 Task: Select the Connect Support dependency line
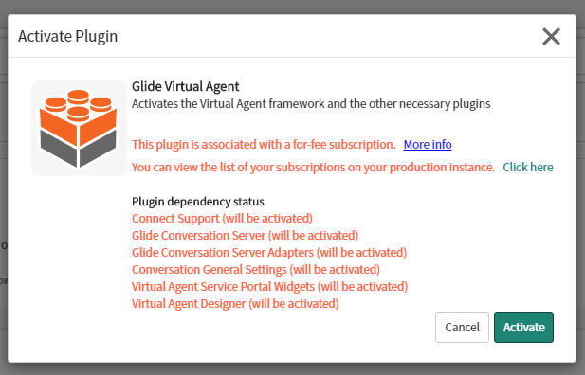coord(222,219)
